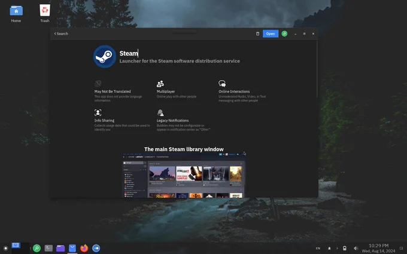The height and width of the screenshot is (254, 407).
Task: Click "The main Steam library window" caption
Action: (x=184, y=149)
